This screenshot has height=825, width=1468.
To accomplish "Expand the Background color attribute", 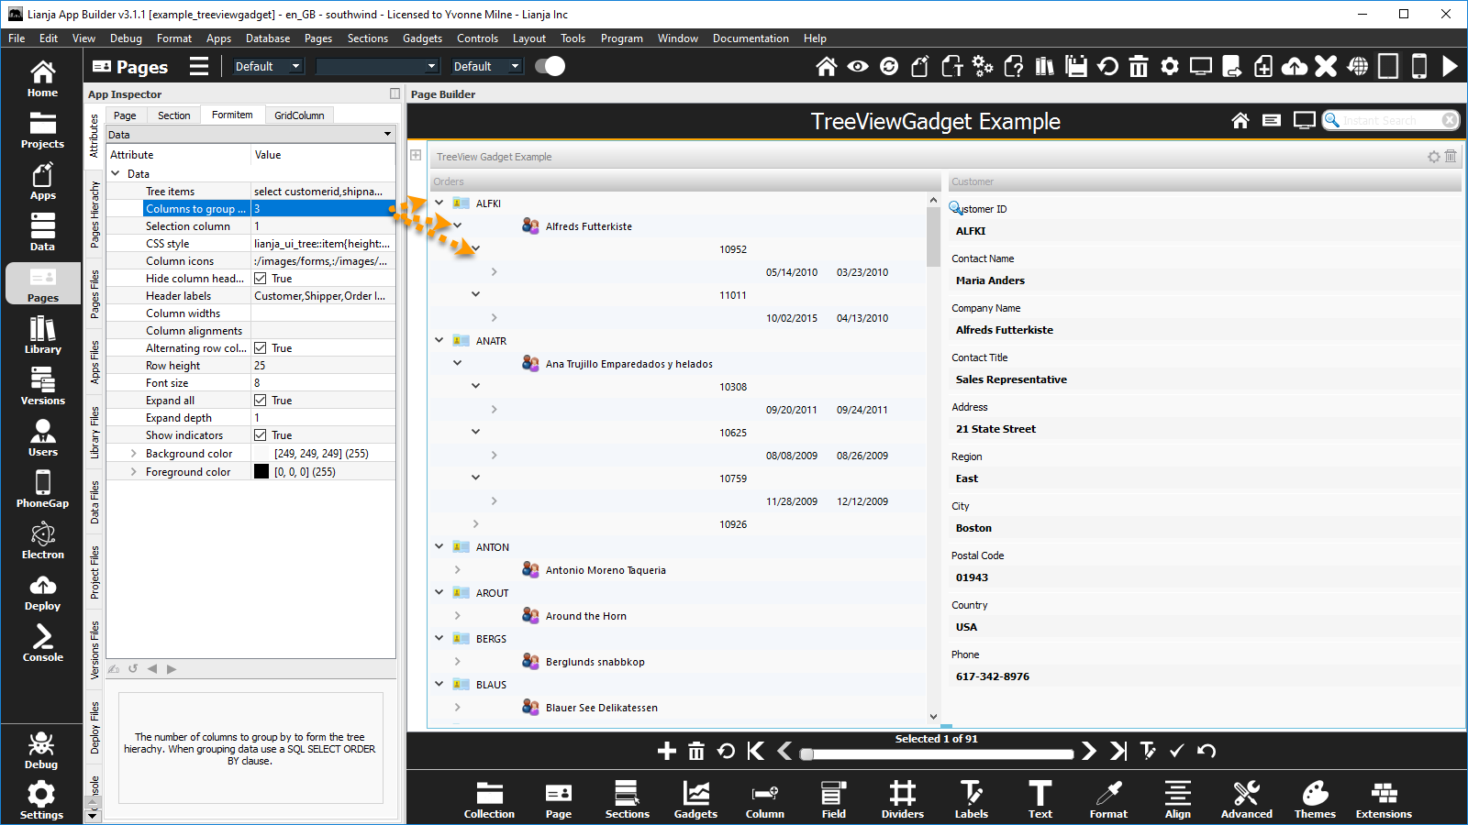I will 134,454.
